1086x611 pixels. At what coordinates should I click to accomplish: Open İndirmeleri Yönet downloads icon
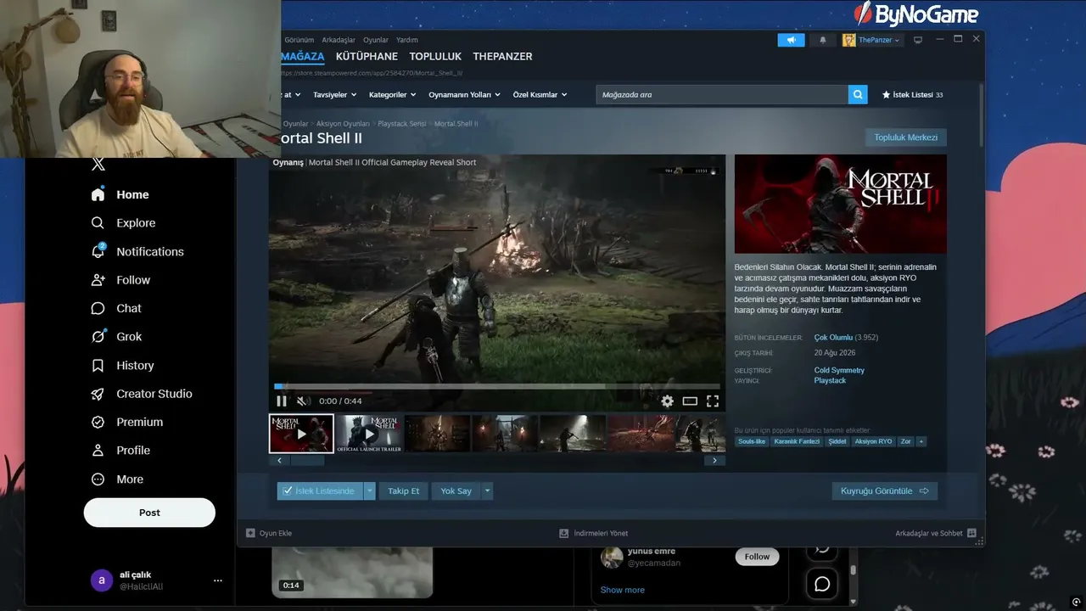pyautogui.click(x=563, y=533)
